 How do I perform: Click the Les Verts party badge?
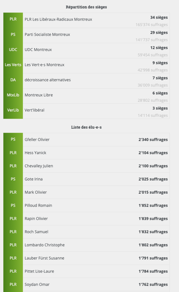(13, 65)
